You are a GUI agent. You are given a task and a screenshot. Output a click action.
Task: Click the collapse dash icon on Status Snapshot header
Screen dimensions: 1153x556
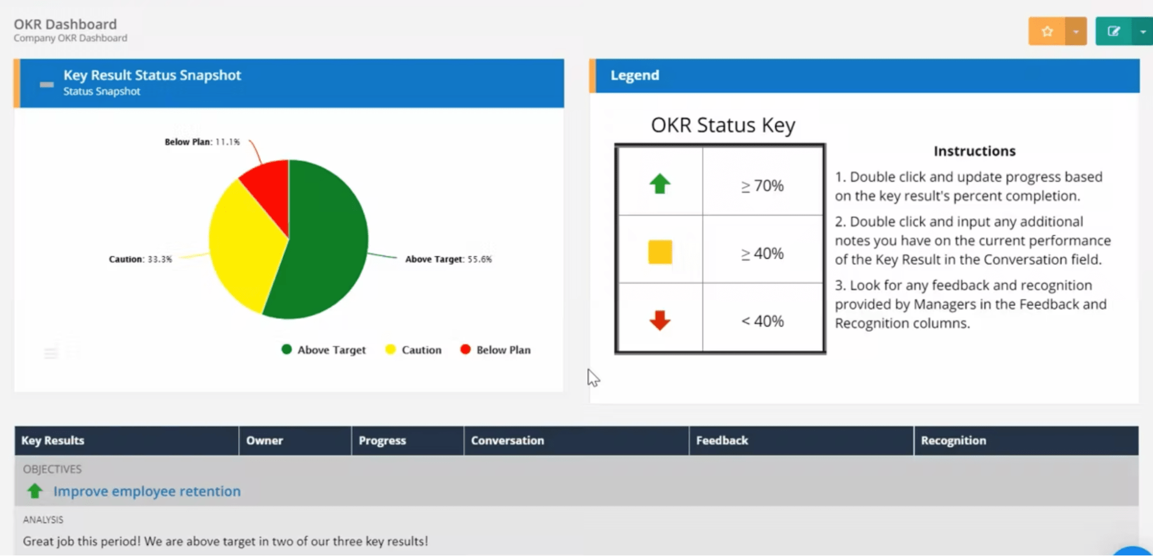(46, 84)
